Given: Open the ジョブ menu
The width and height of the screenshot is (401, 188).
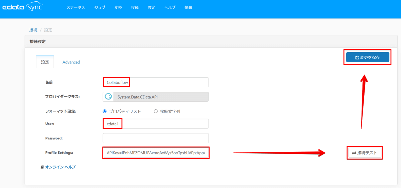Looking at the screenshot, I should [100, 7].
